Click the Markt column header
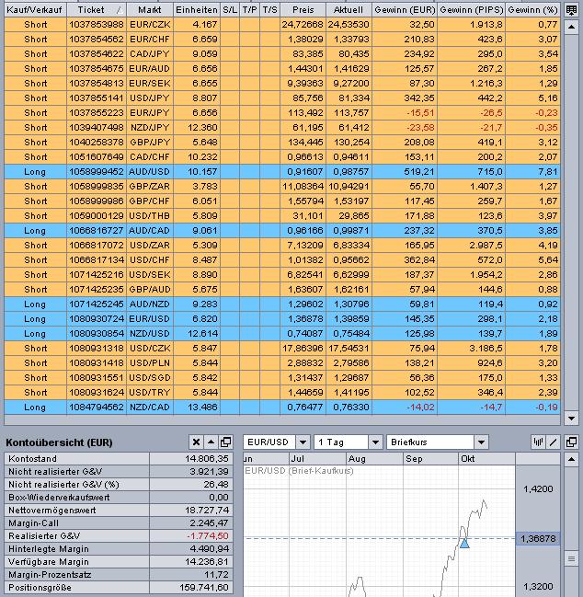Screen dimensions: 583x597 [150, 10]
